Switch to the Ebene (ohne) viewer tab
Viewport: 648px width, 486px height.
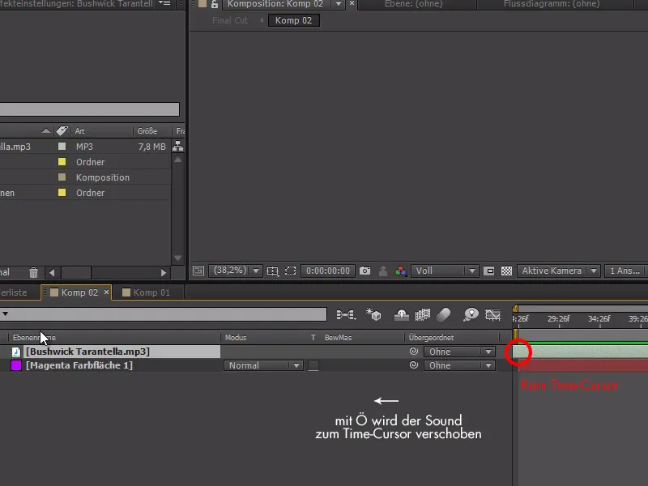(x=414, y=4)
